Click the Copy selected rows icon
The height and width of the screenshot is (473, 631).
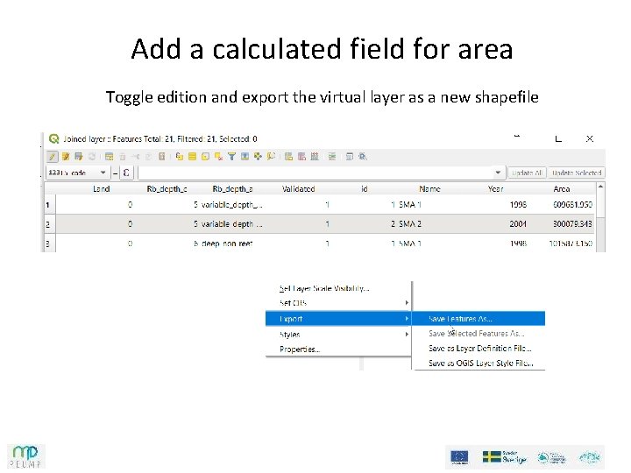148,157
